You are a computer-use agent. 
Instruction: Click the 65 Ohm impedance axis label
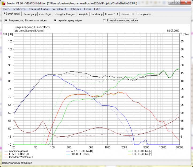(x=182, y=41)
